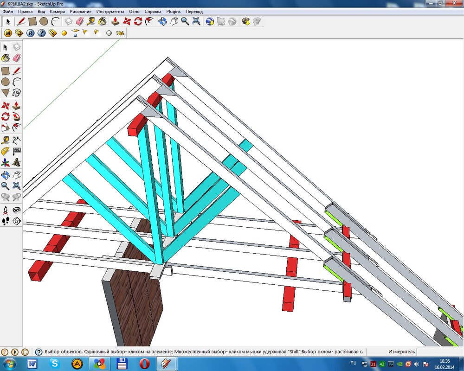Select the Protractor tool
464x371 pixels.
pos(5,151)
